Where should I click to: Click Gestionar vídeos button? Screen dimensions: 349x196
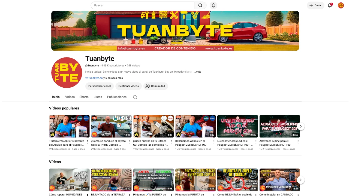pos(128,86)
